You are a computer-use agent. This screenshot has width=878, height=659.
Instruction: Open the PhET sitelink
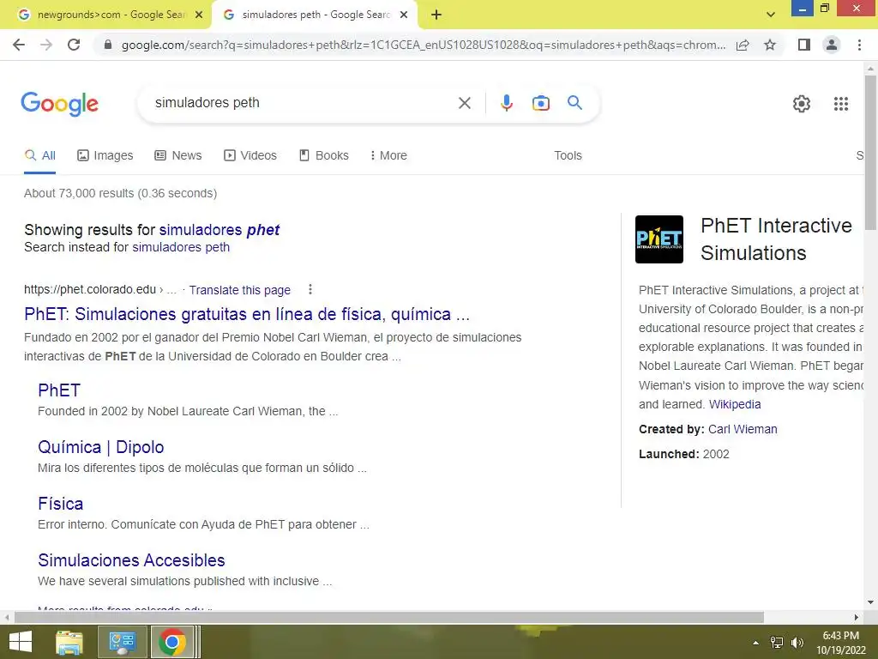point(59,390)
